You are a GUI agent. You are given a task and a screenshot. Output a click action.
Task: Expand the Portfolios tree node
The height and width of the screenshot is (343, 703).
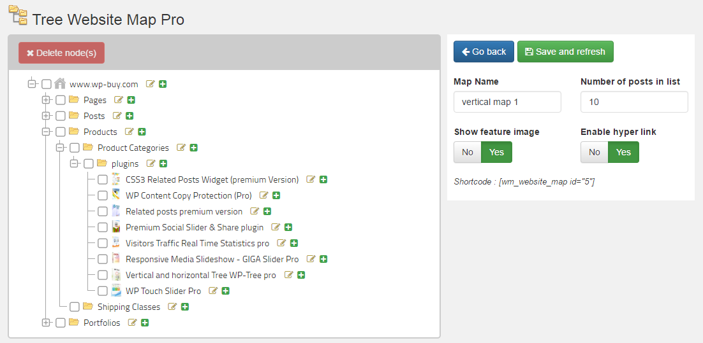pyautogui.click(x=46, y=323)
